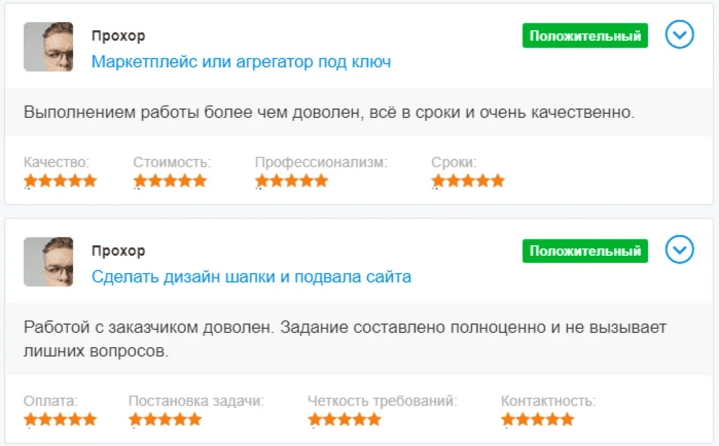Click the first star under Оплата rating

(x=29, y=419)
